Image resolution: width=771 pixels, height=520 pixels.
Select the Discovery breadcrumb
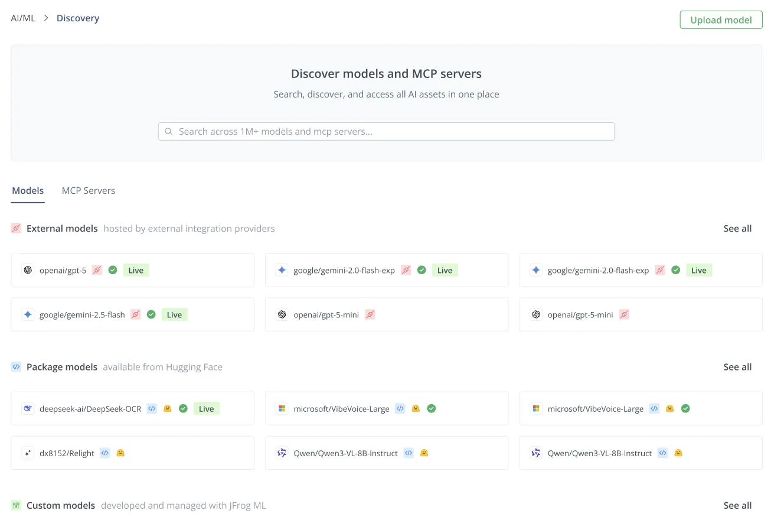pos(78,18)
